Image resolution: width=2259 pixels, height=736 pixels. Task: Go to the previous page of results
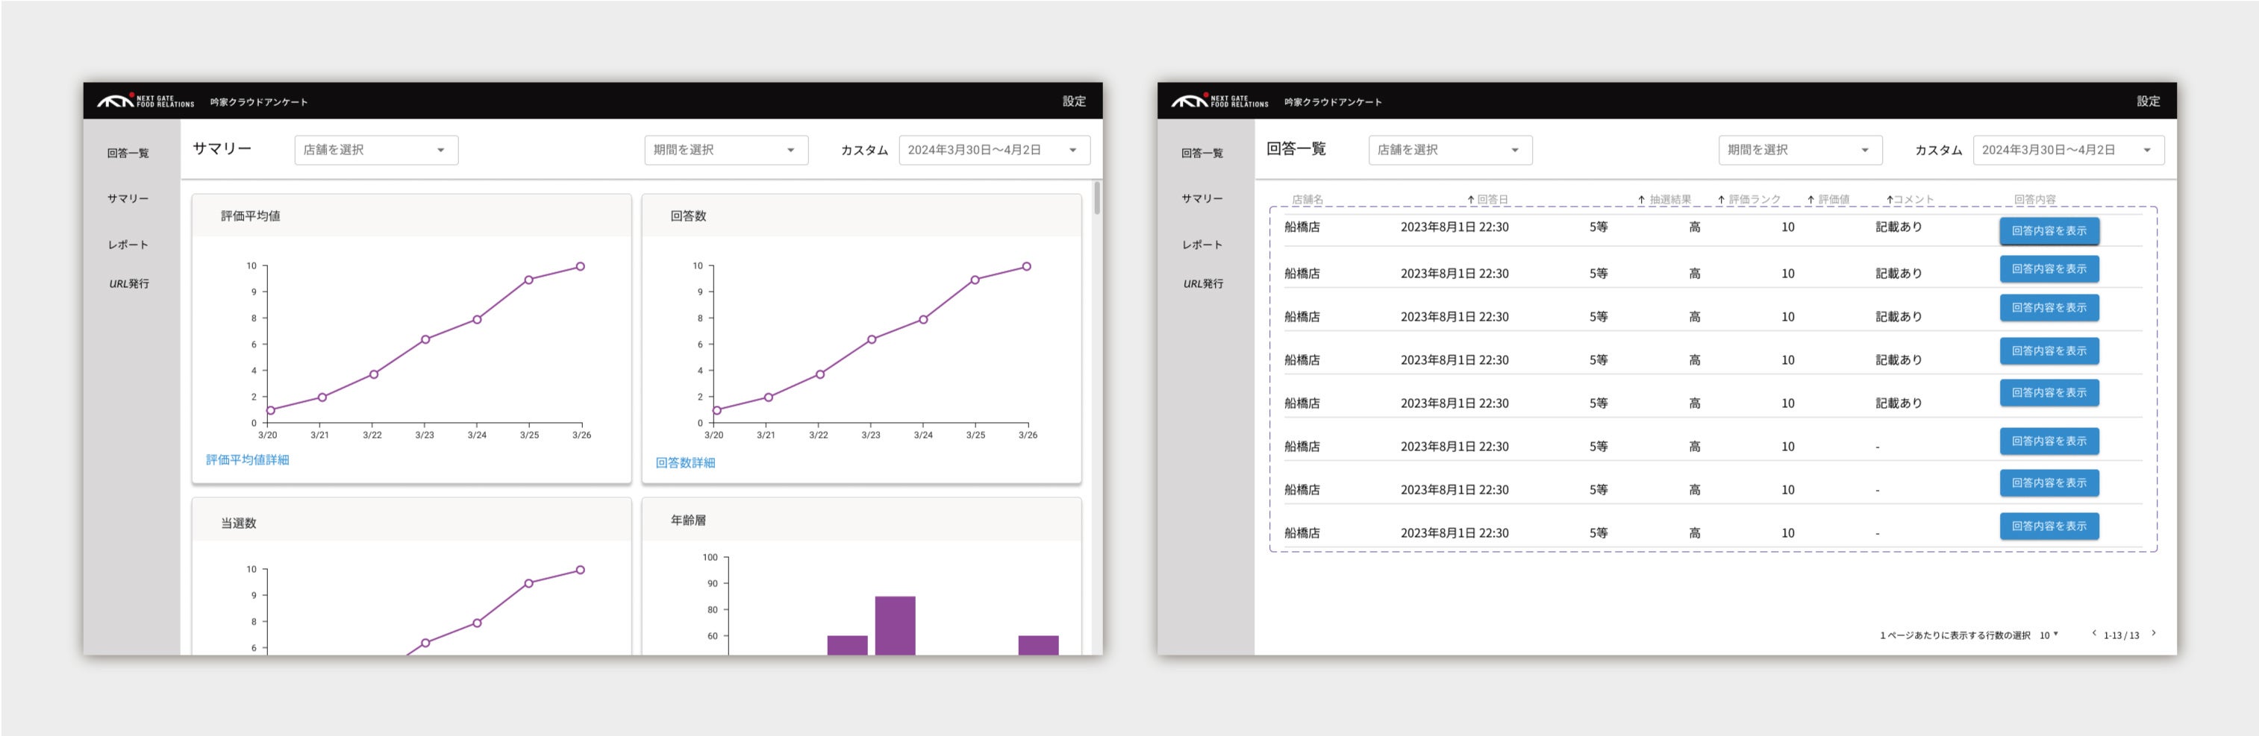[2094, 634]
